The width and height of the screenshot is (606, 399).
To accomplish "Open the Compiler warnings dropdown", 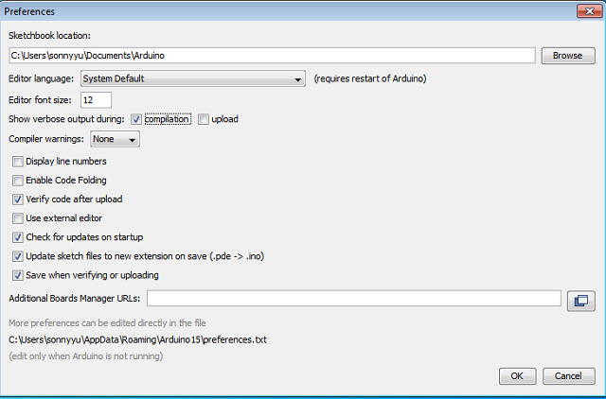I will [x=116, y=139].
